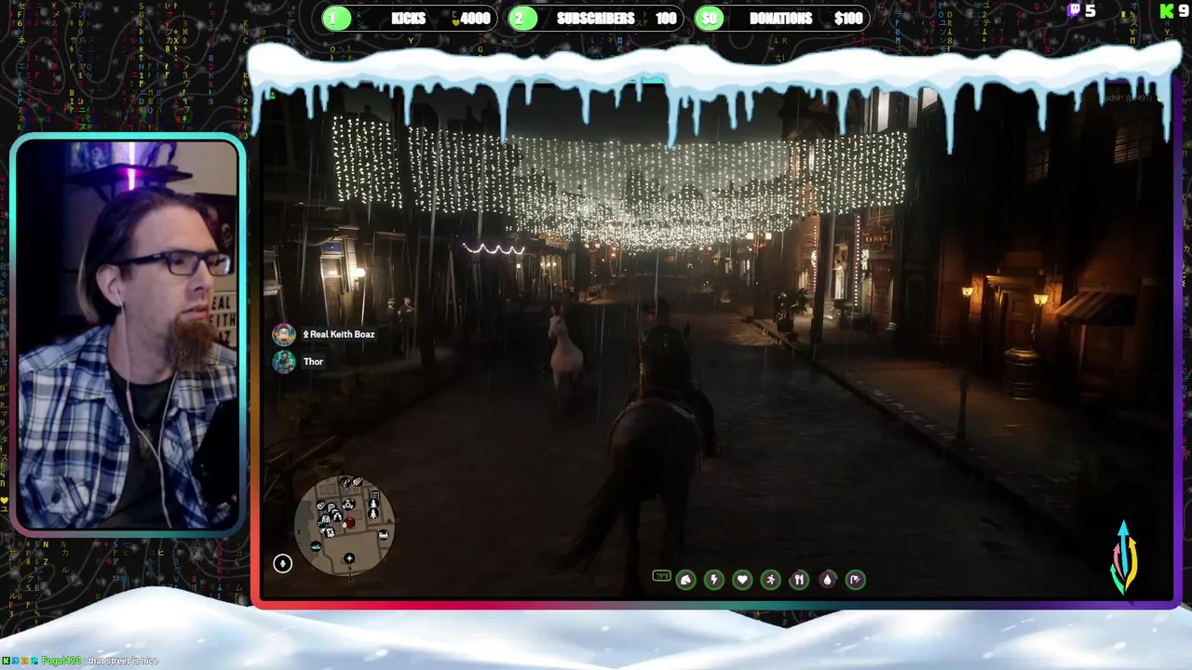Click the heart health HUD icon
Screen dimensions: 1192x670
pyautogui.click(x=742, y=580)
